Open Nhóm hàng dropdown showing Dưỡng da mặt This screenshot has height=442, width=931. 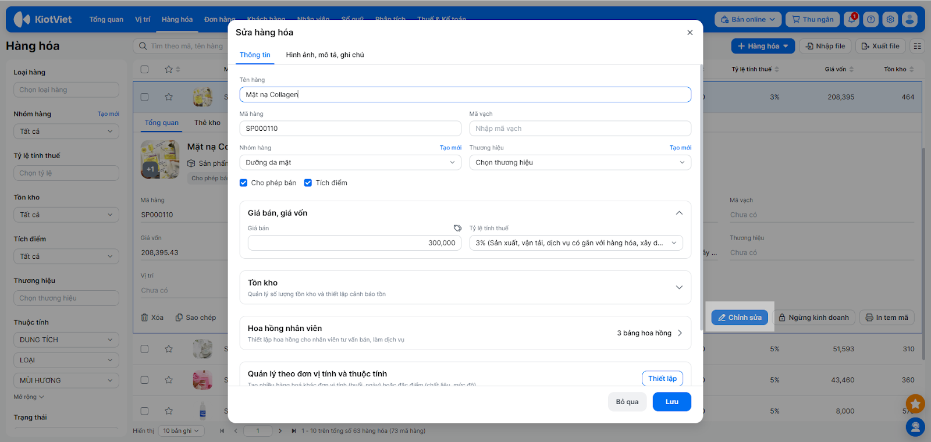point(350,162)
